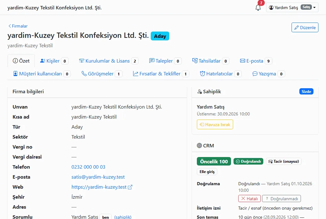The height and width of the screenshot is (219, 326).
Task: Click the external link icon after web URL
Action: pos(130,187)
